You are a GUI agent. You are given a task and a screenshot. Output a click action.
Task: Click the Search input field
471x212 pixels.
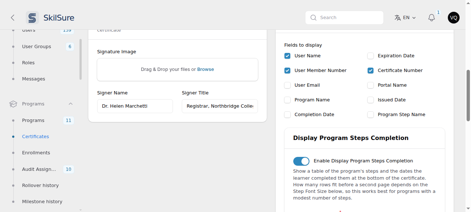point(344,18)
